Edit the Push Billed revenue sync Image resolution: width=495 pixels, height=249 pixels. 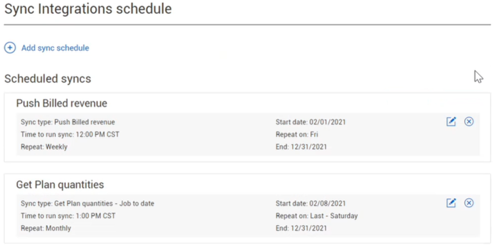451,121
